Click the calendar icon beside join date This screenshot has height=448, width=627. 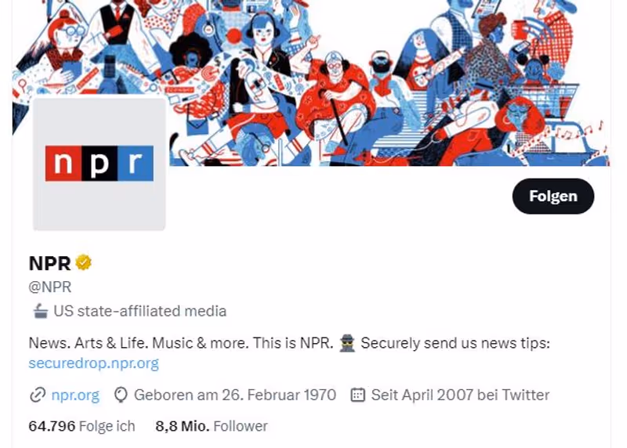point(357,396)
